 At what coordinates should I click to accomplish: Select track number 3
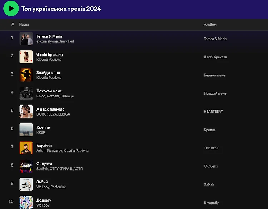coord(12,74)
